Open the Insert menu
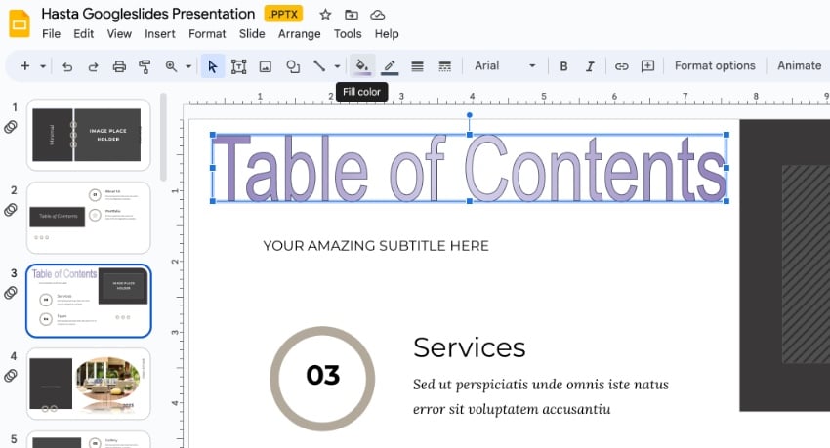Screen dimensions: 830x448 tap(160, 34)
